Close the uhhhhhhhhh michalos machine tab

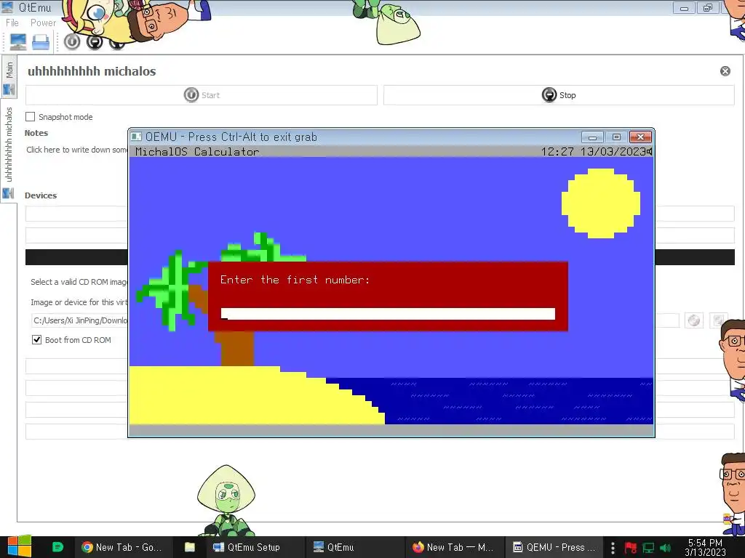coord(725,71)
